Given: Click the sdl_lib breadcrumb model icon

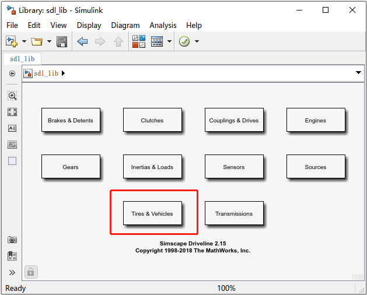Looking at the screenshot, I should (28, 73).
